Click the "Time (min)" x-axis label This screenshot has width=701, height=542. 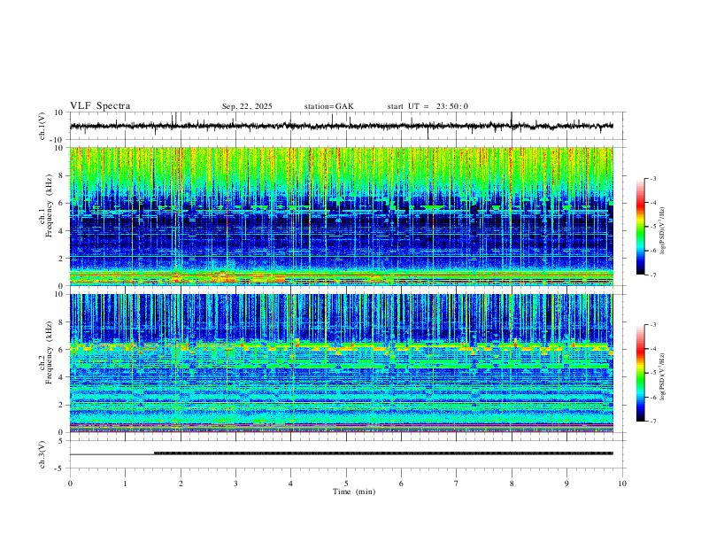(354, 492)
